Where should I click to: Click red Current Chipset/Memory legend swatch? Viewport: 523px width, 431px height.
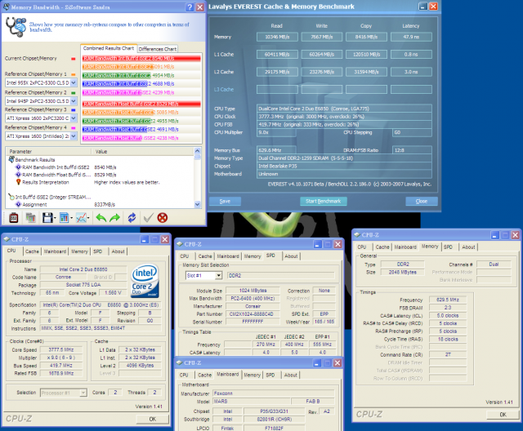74,59
